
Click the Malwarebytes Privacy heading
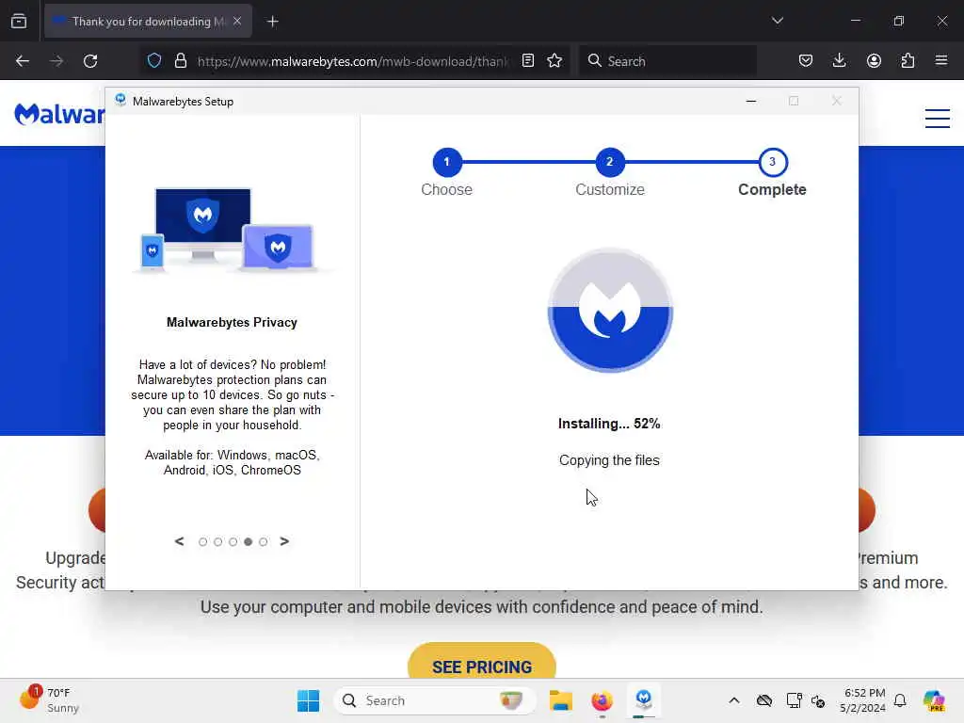232,322
